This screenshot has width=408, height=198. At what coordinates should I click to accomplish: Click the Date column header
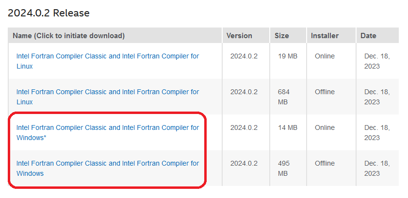(368, 36)
